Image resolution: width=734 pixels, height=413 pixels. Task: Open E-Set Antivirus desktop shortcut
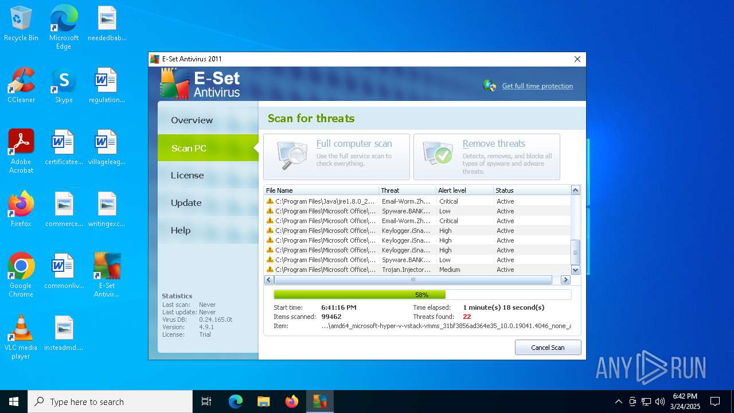point(107,275)
